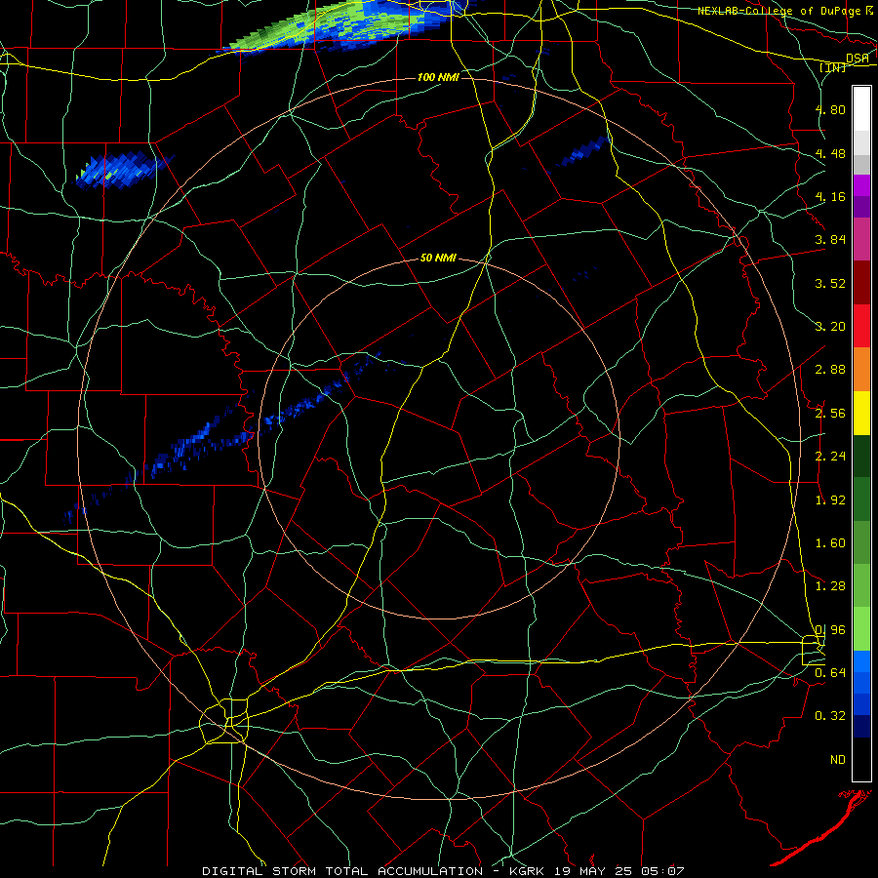Click the "DSA" product label
Screen dimensions: 878x878
(x=858, y=58)
